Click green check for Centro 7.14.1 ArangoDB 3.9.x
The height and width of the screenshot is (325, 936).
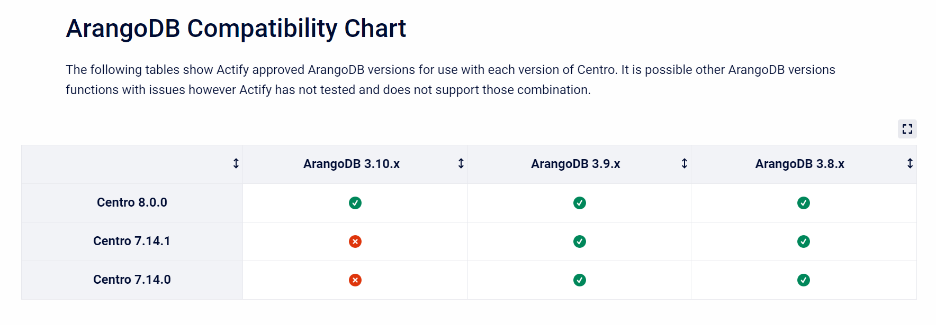pos(580,242)
